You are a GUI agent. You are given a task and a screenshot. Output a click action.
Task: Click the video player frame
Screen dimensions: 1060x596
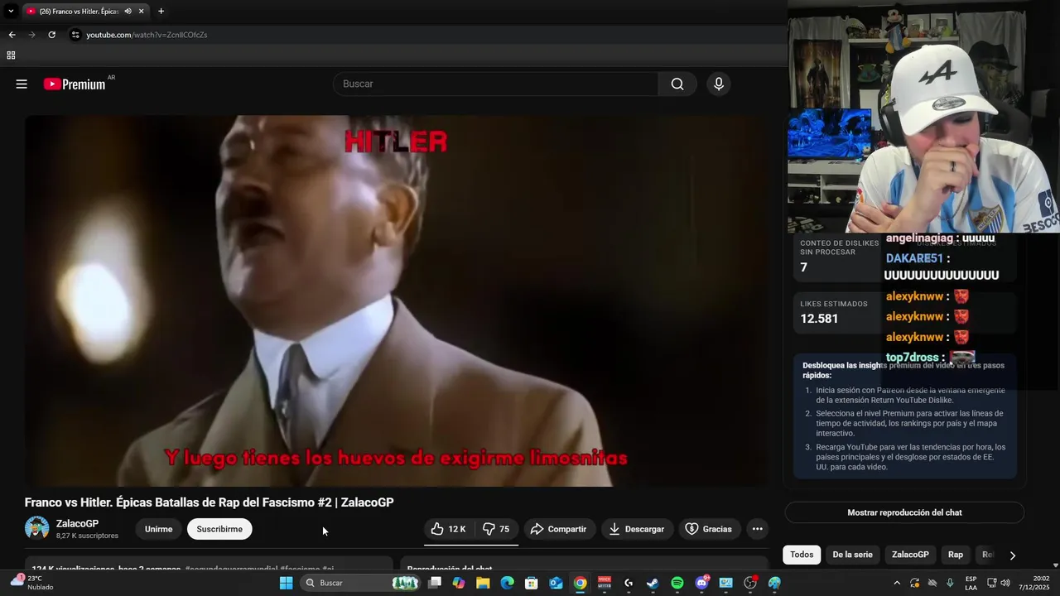[396, 300]
